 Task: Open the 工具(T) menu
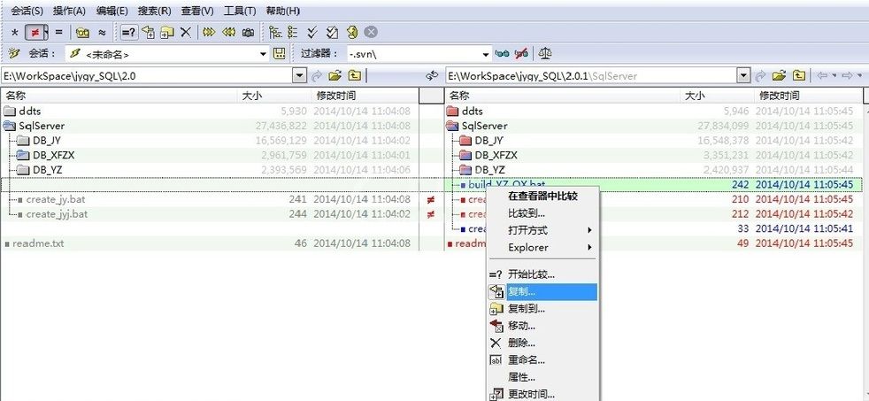pos(240,11)
